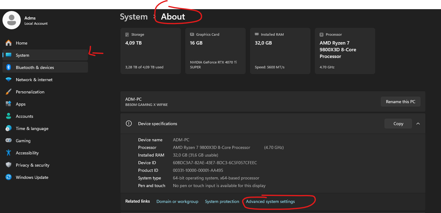Click the Adms user avatar picture

(x=12, y=20)
